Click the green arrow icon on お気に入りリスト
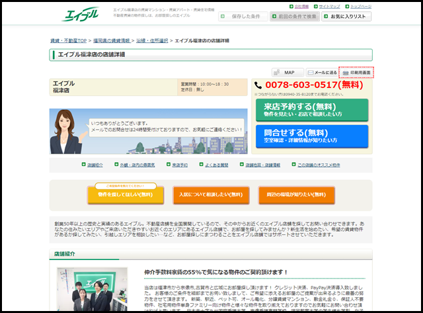The height and width of the screenshot is (313, 423). point(326,16)
